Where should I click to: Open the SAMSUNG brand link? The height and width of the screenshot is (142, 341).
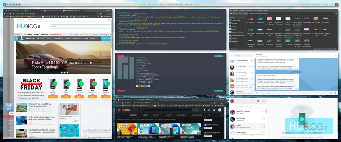pyautogui.click(x=44, y=34)
